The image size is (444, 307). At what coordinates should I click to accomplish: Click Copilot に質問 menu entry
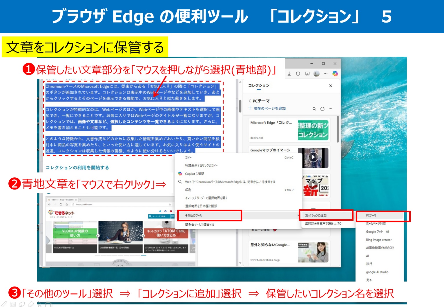pyautogui.click(x=195, y=174)
